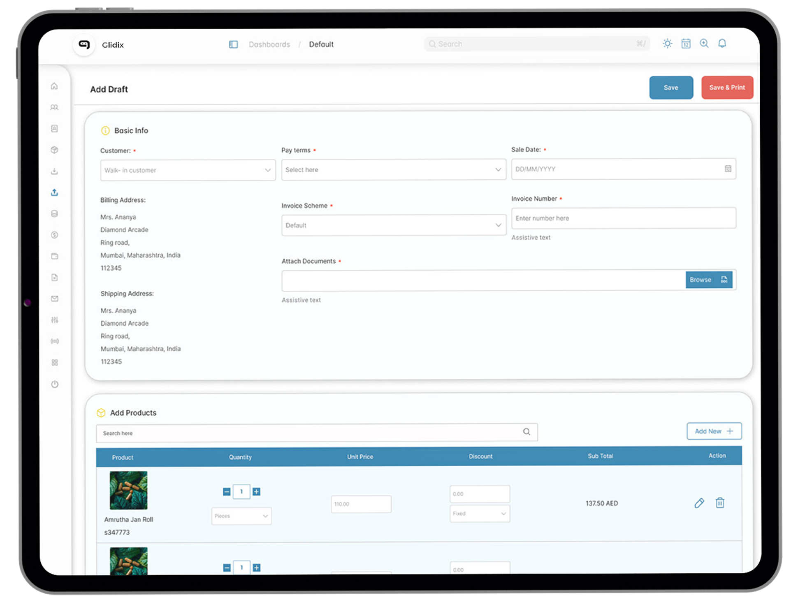Click the Discount column header

[x=480, y=456]
